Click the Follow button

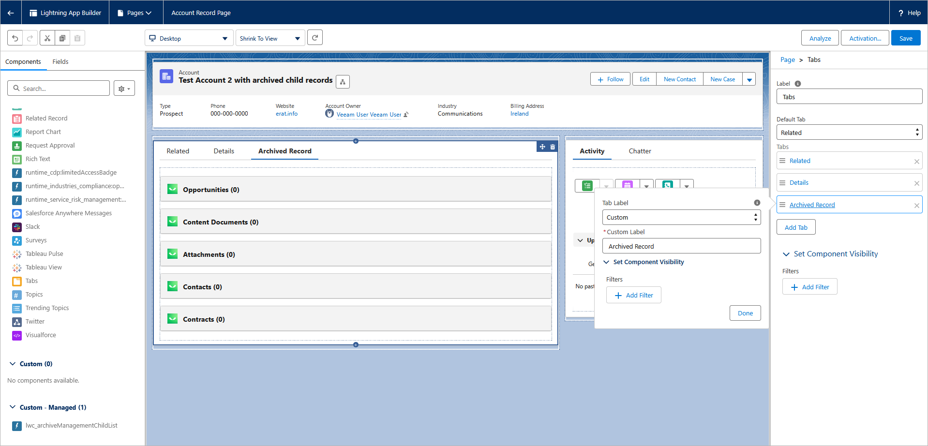tap(610, 79)
